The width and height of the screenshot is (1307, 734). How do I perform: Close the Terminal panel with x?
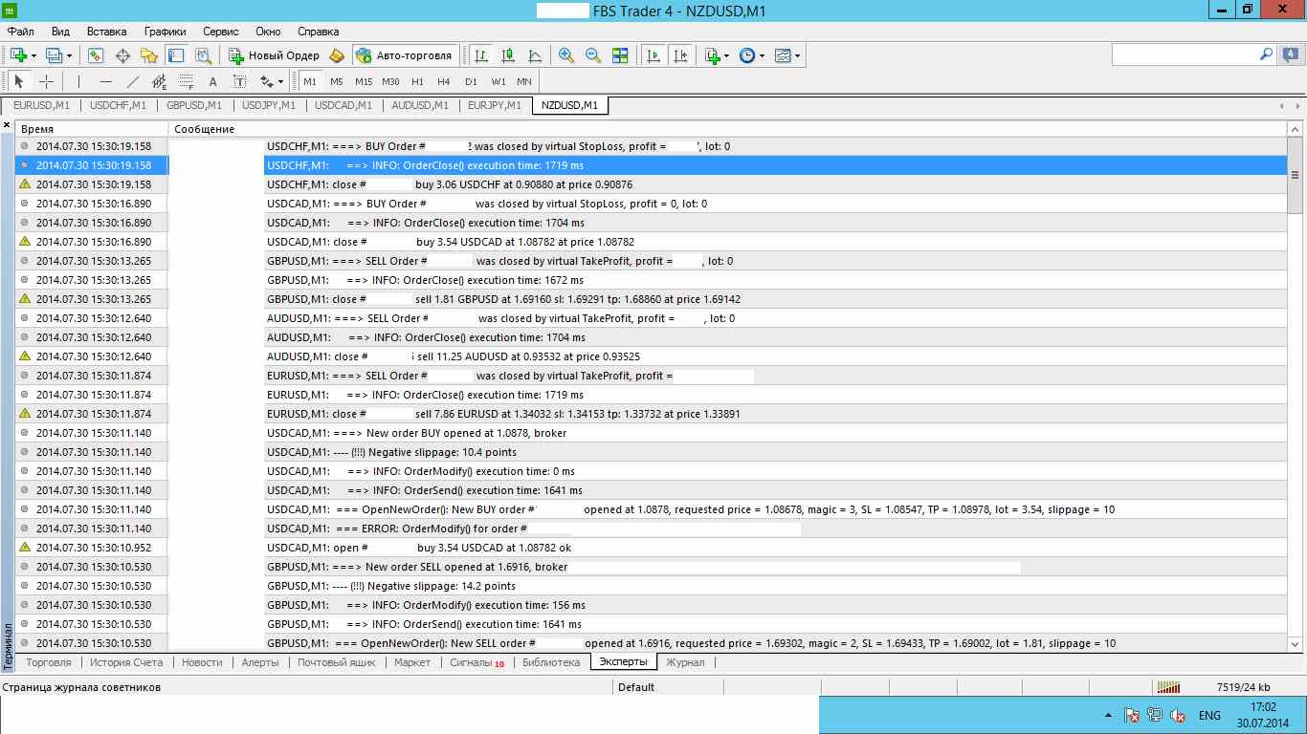(7, 126)
